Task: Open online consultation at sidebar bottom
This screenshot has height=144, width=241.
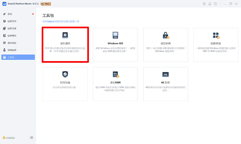Action: [x=9, y=138]
